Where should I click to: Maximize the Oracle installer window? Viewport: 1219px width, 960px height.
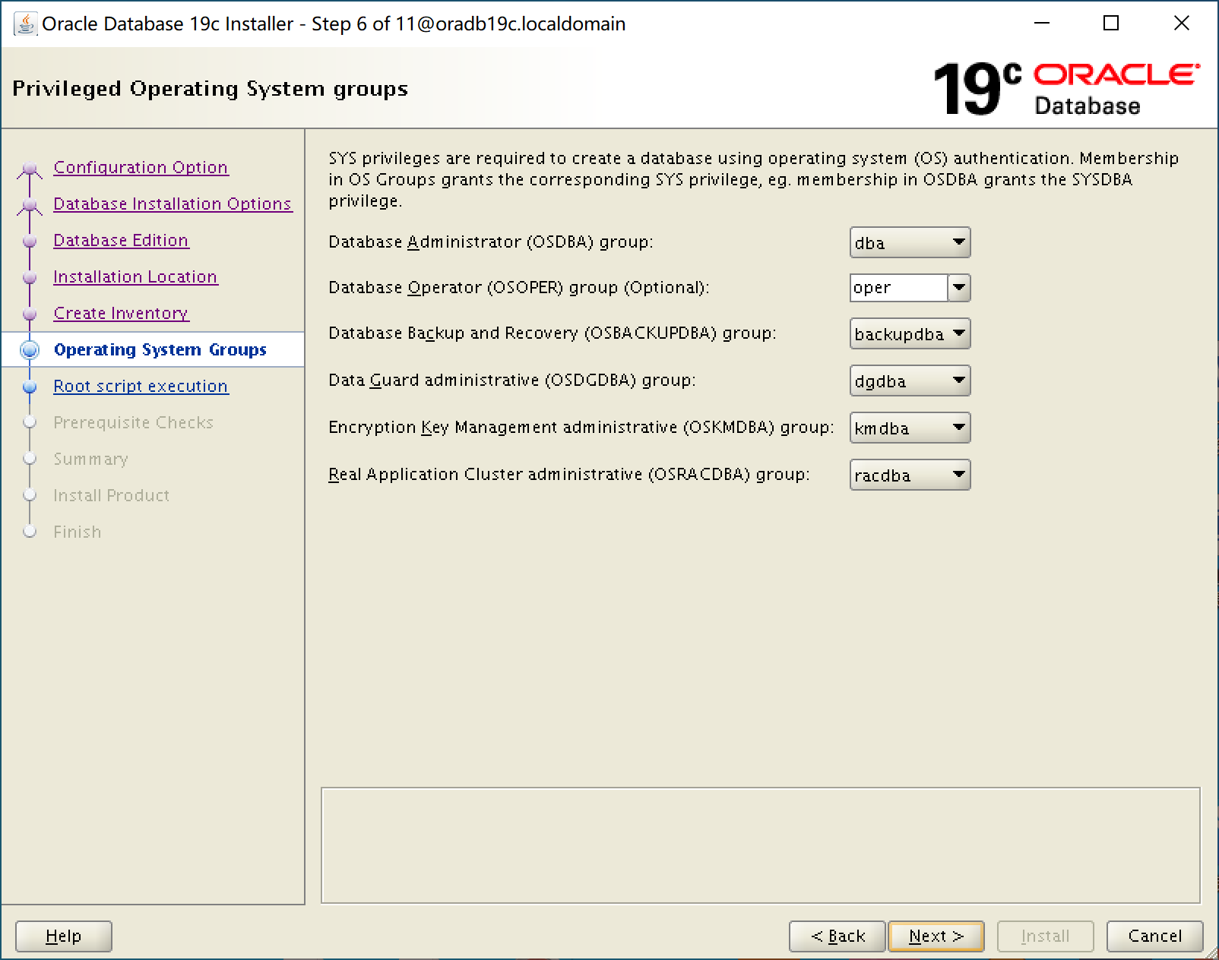click(1111, 24)
